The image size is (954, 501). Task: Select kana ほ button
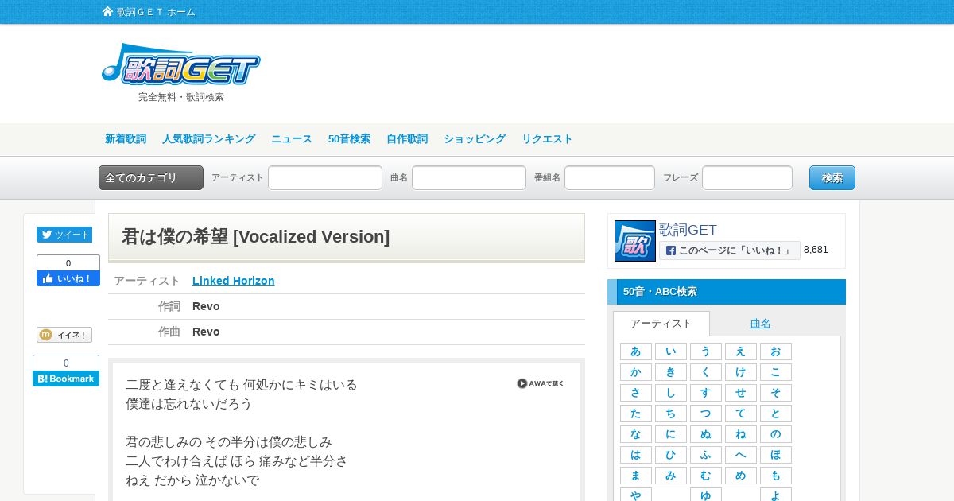[776, 455]
